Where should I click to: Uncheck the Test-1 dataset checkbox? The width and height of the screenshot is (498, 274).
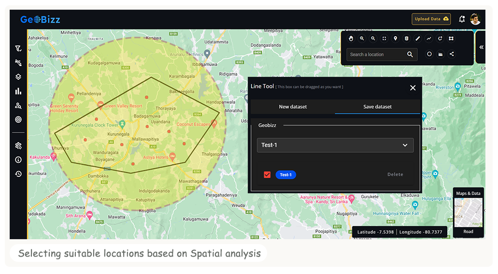[267, 174]
